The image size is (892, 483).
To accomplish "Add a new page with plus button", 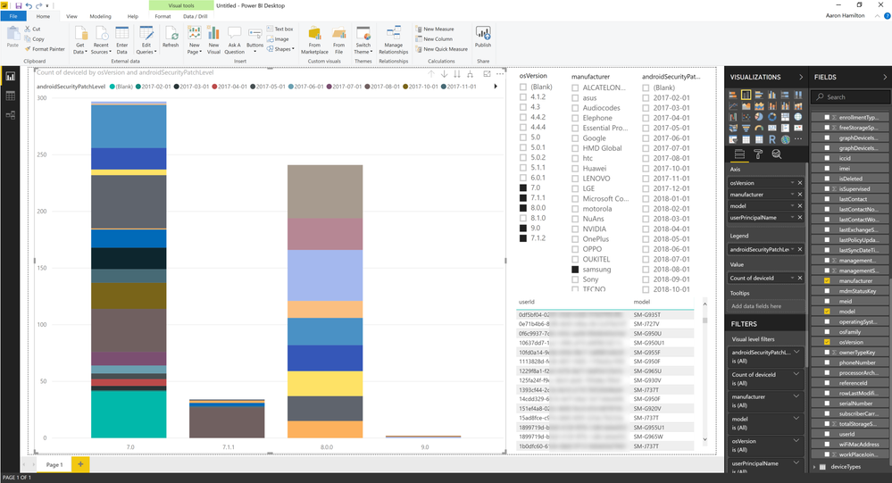I will coord(80,464).
